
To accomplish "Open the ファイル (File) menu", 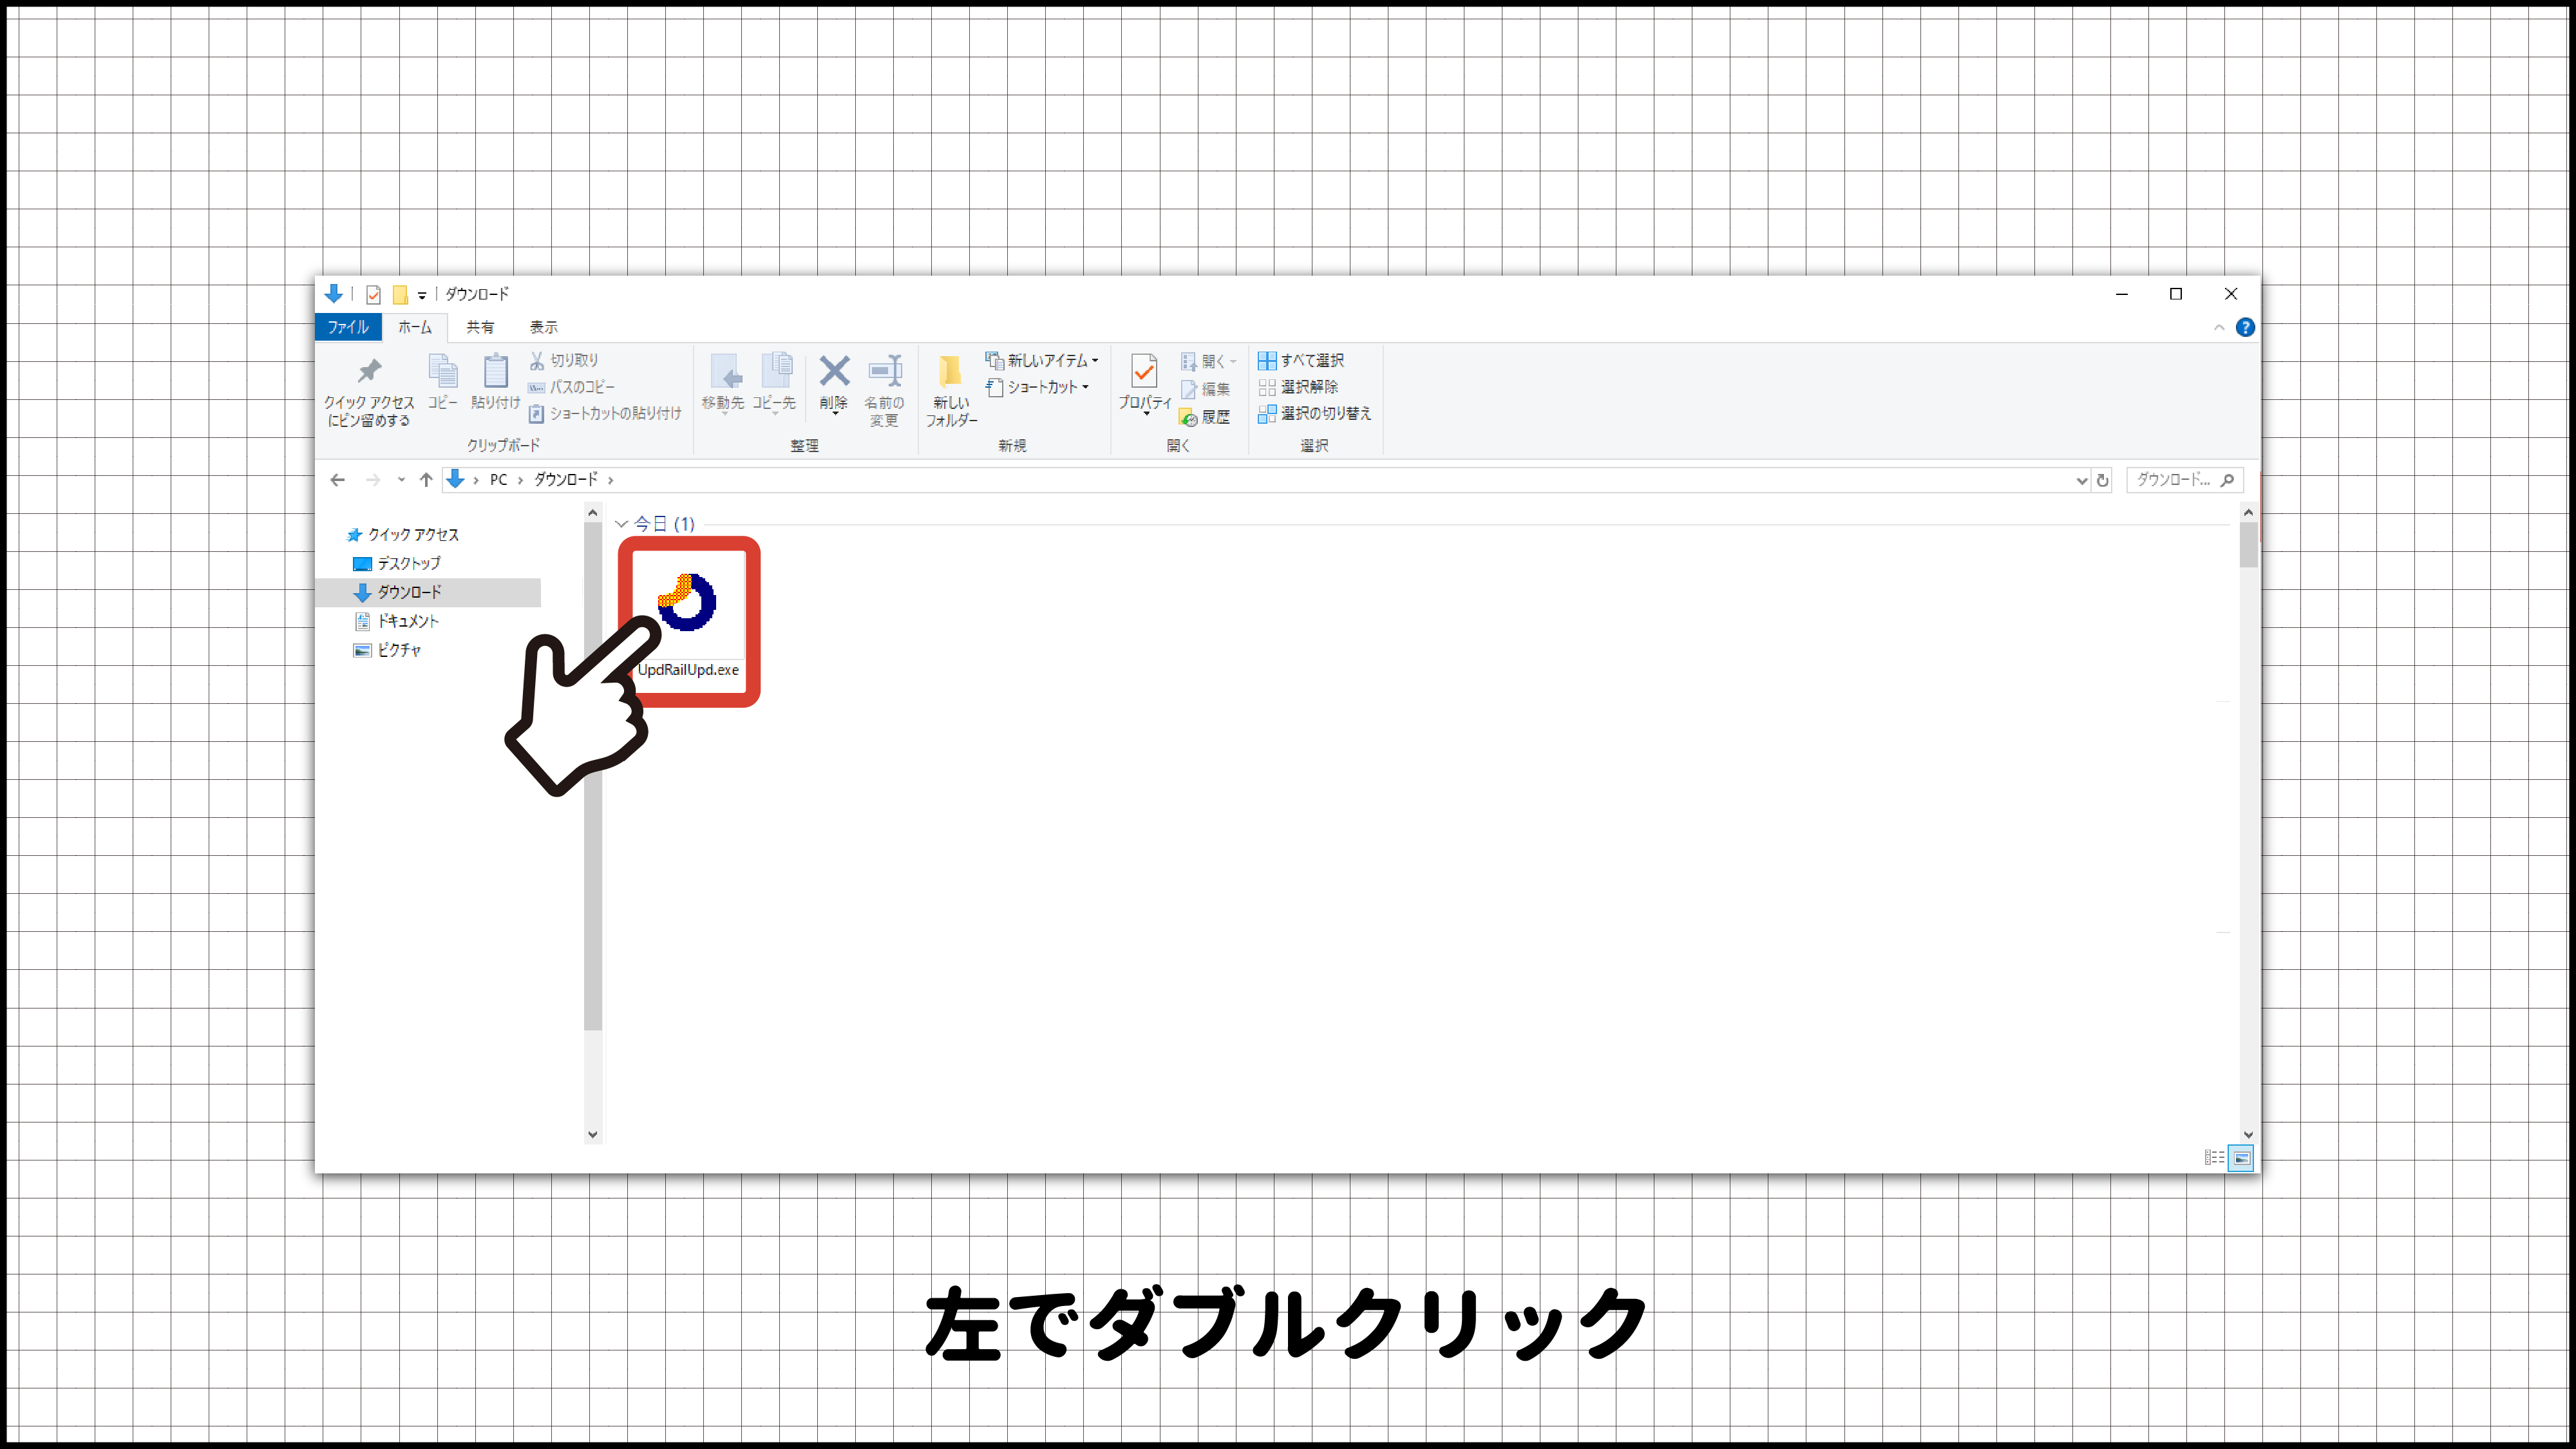I will click(x=348, y=327).
